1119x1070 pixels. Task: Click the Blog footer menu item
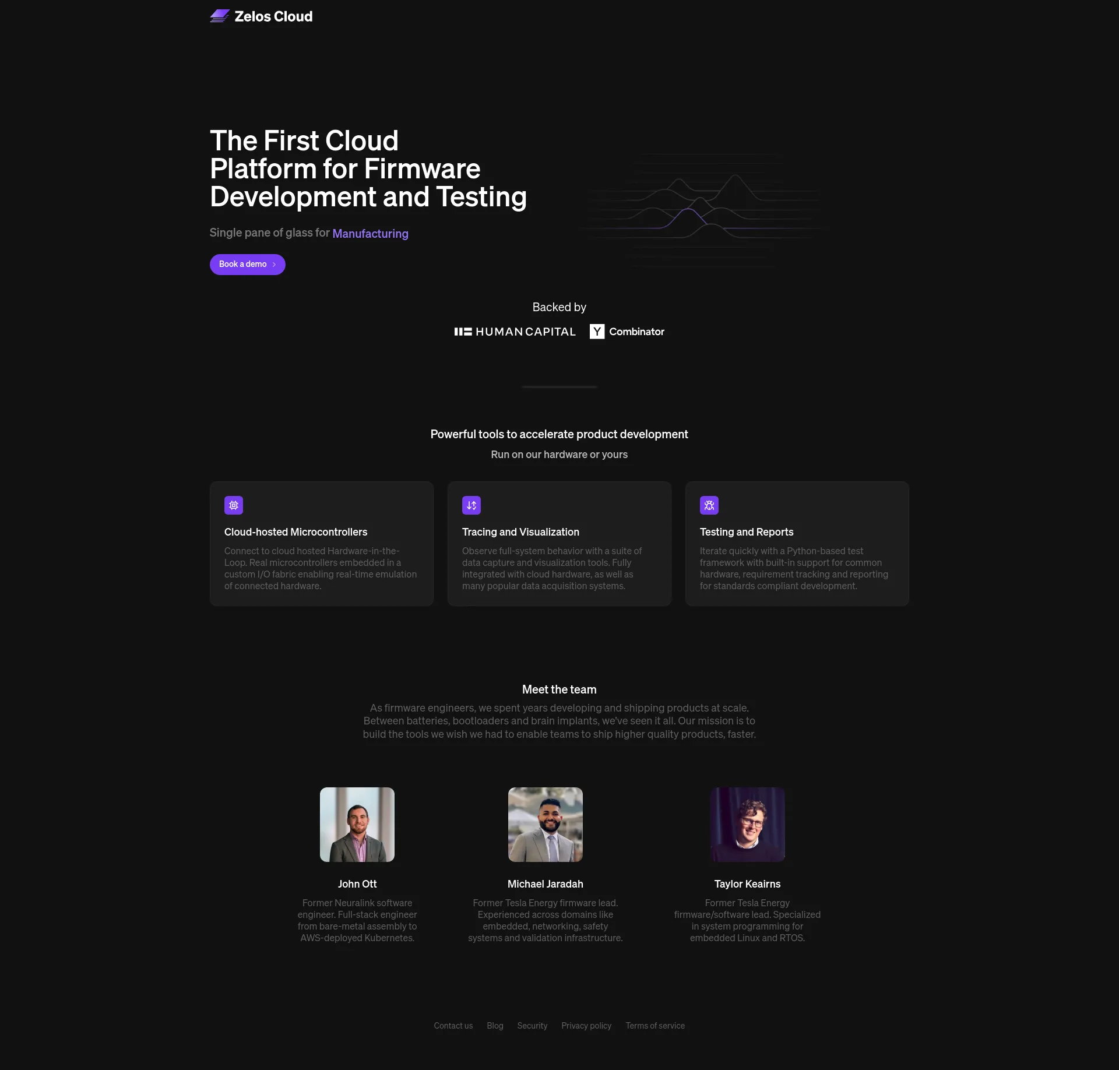click(x=495, y=1025)
